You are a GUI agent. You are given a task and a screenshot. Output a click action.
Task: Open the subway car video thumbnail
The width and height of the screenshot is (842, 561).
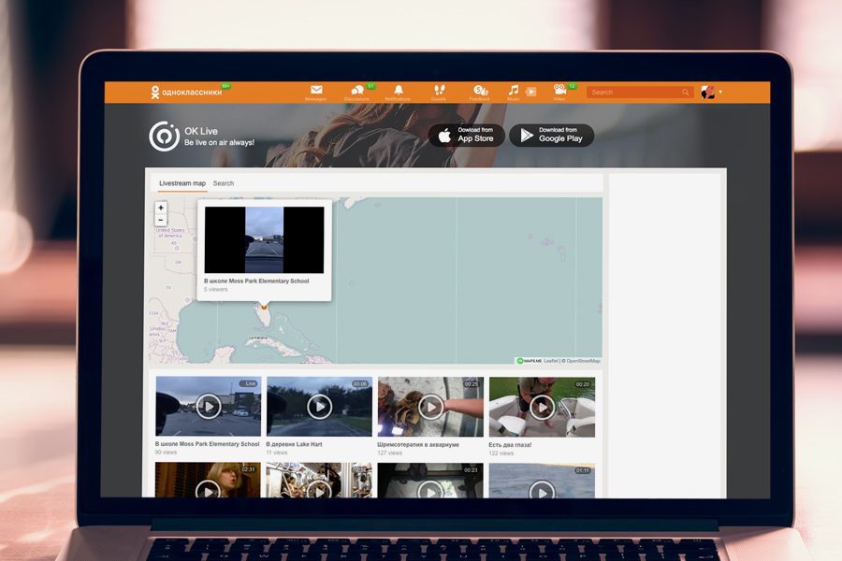point(319,481)
